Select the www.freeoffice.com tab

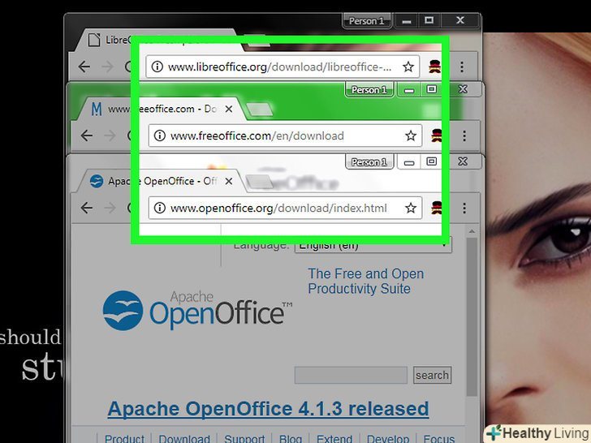(158, 109)
